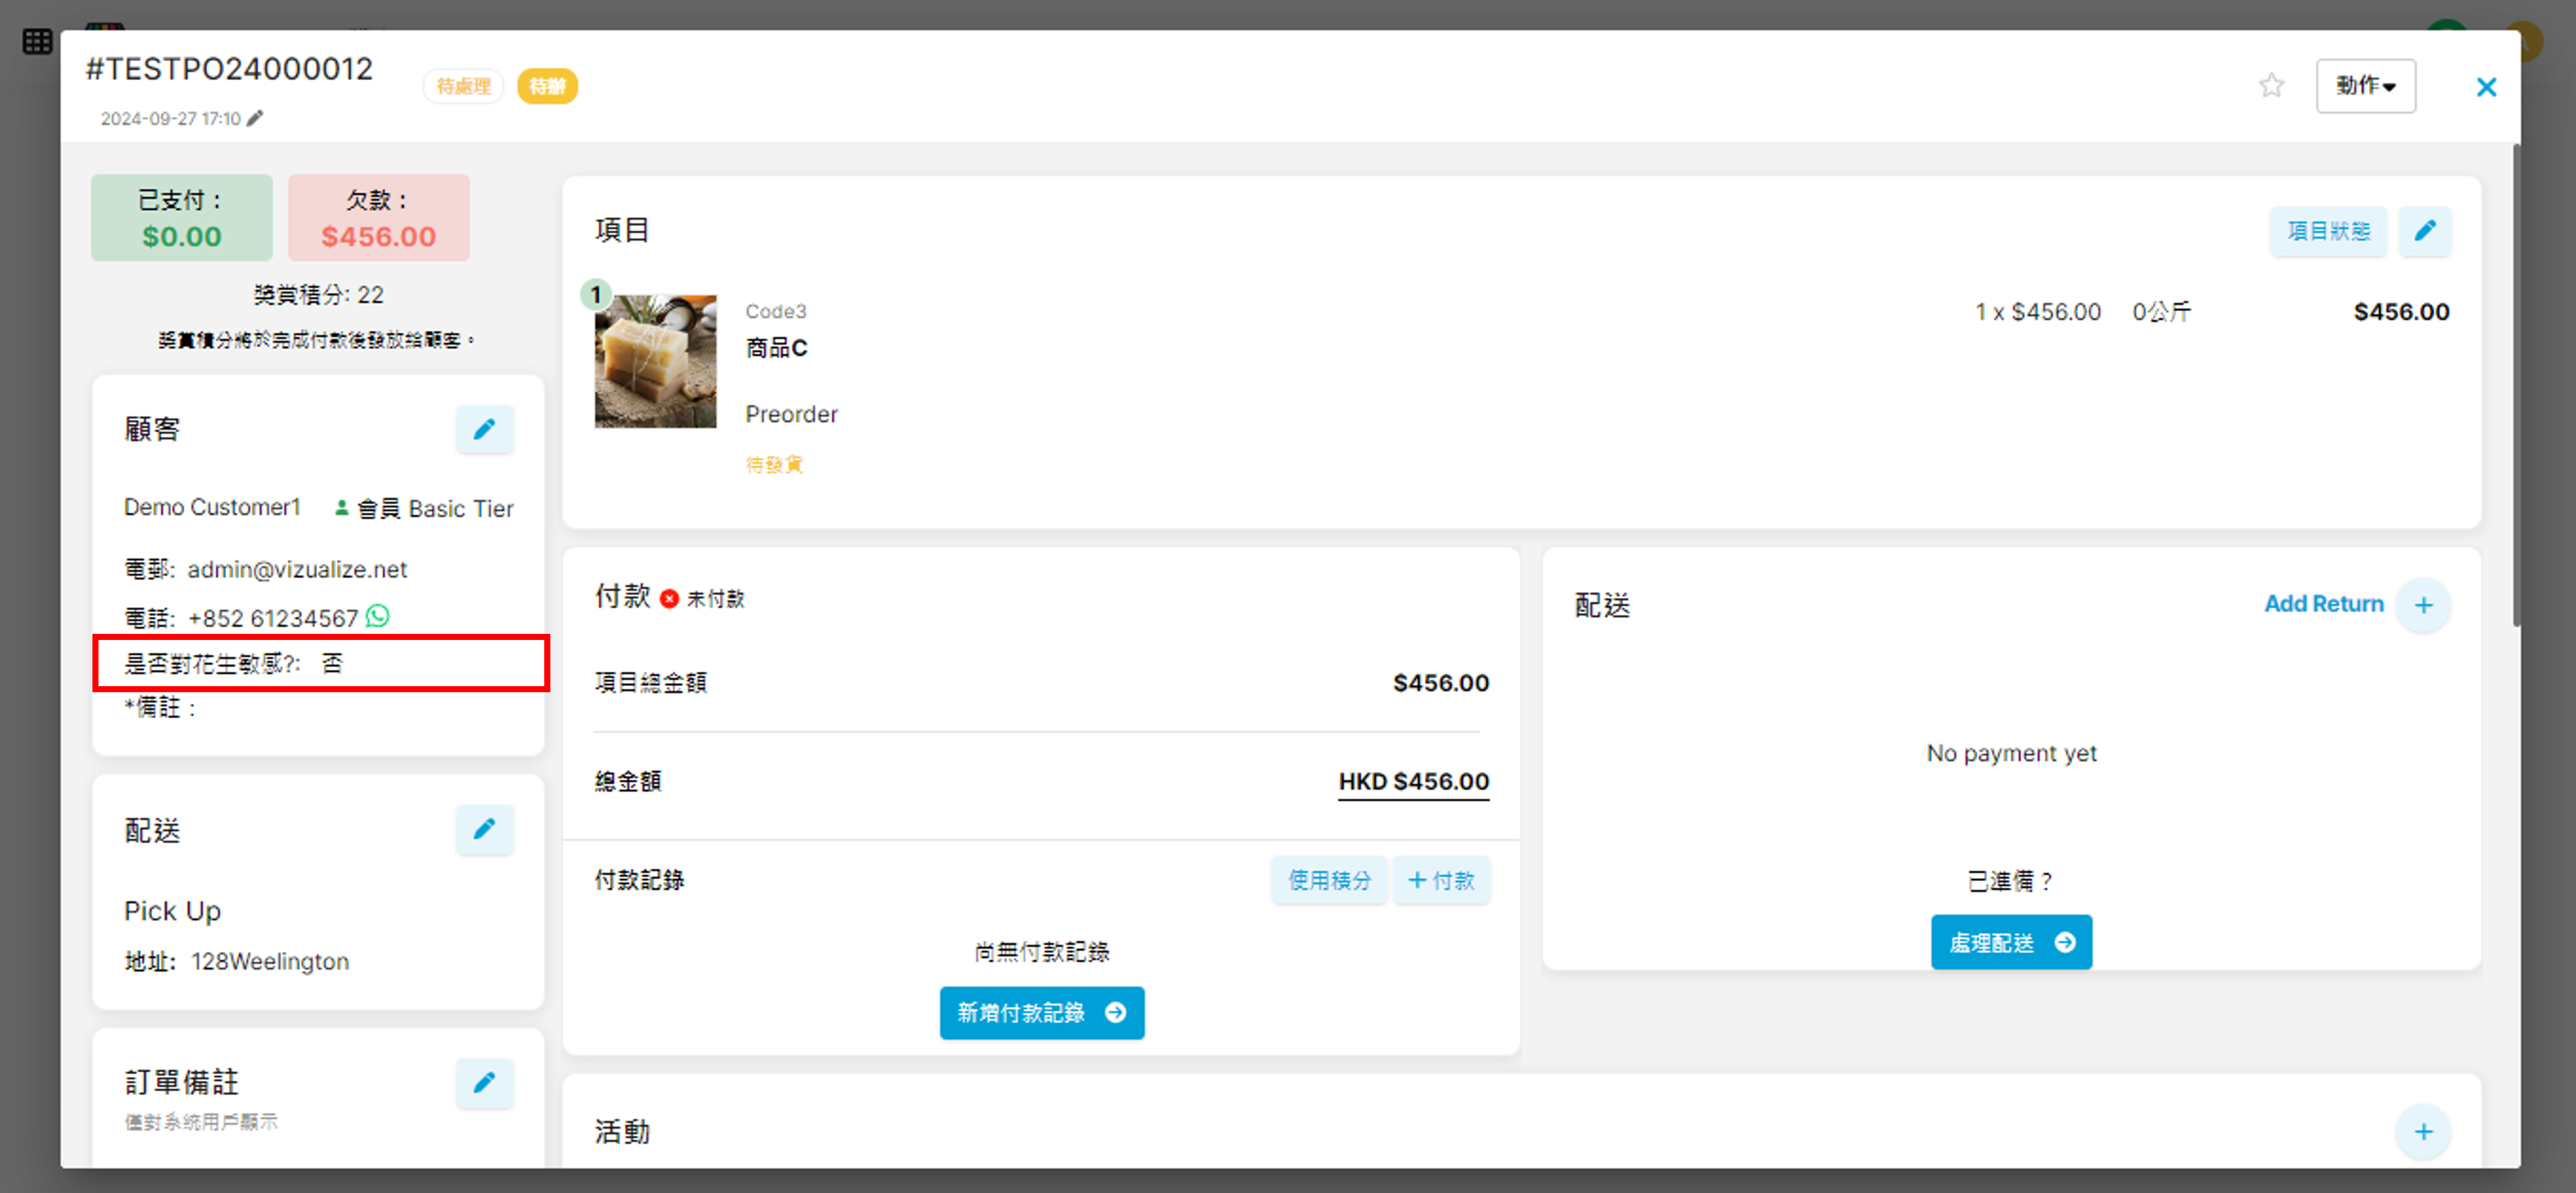Click 新增付款記錄 button

[1041, 1013]
